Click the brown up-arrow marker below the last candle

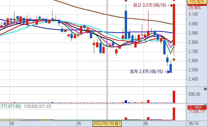tap(174, 60)
